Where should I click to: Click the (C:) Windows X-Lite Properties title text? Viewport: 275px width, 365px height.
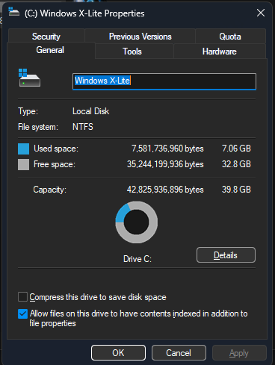click(84, 13)
